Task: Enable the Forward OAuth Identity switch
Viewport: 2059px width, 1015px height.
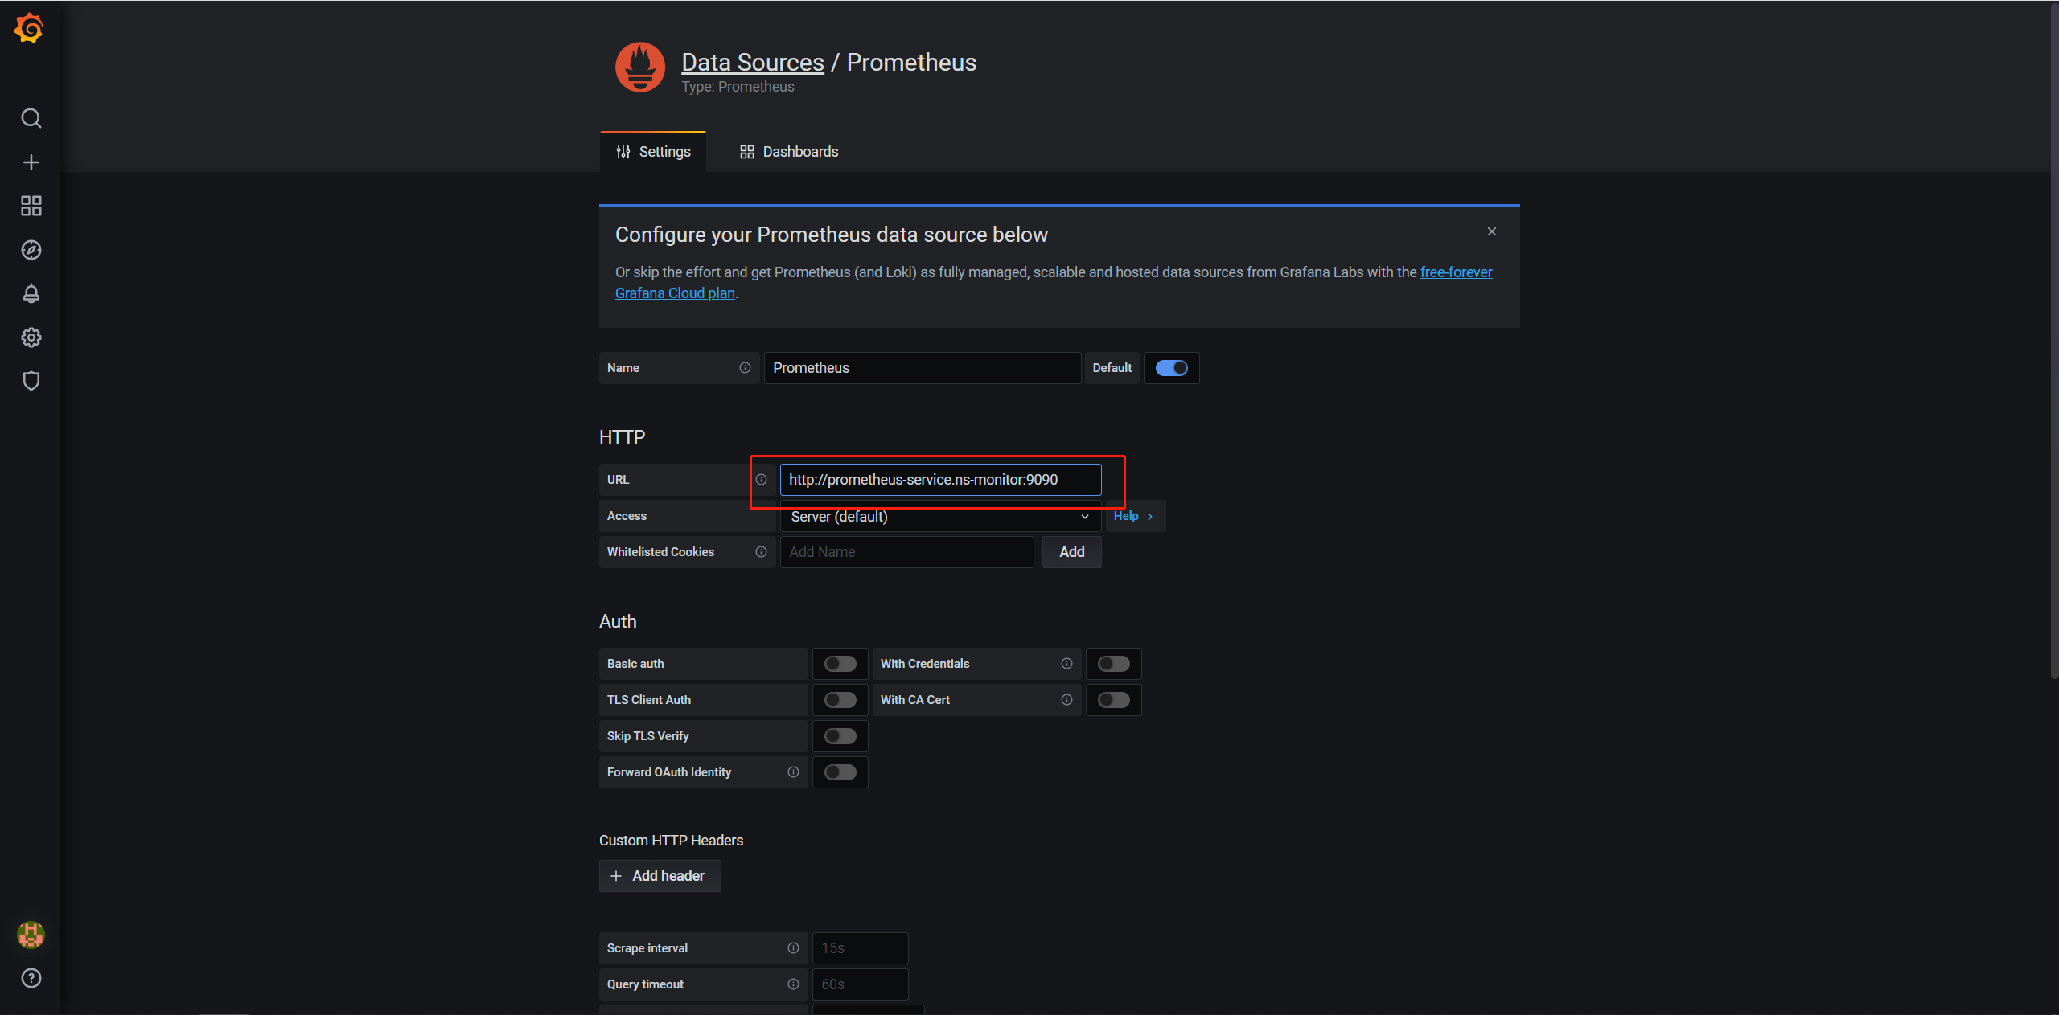Action: [840, 772]
